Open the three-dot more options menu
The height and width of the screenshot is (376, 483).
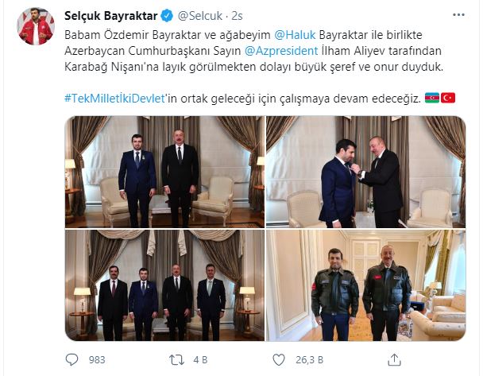(458, 15)
